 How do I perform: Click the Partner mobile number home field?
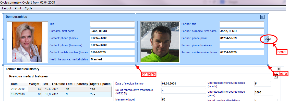(x=242, y=53)
